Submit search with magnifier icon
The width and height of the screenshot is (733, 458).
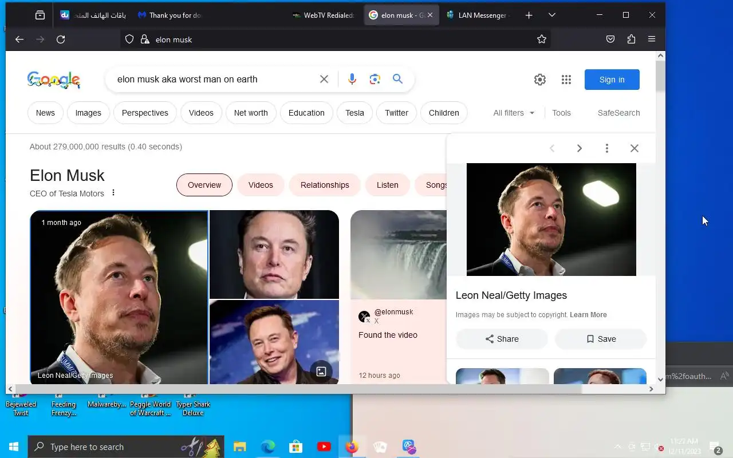pos(398,79)
